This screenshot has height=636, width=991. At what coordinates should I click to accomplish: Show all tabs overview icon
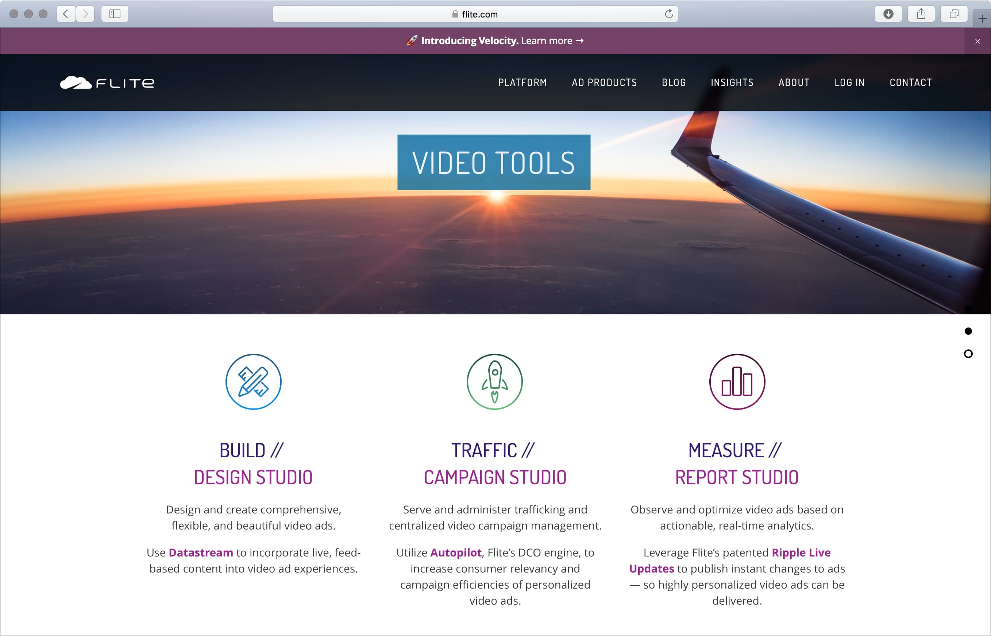coord(953,14)
